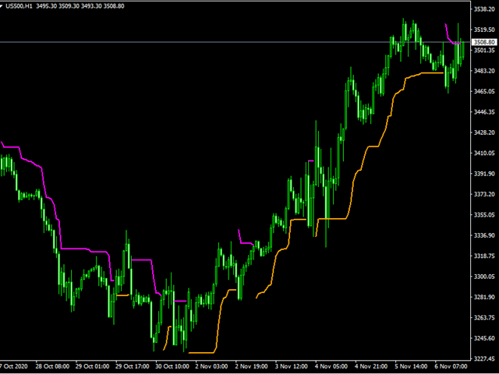Click the 4 Nov 05:00 time label
Screen dimensions: 499x374
click(x=333, y=366)
